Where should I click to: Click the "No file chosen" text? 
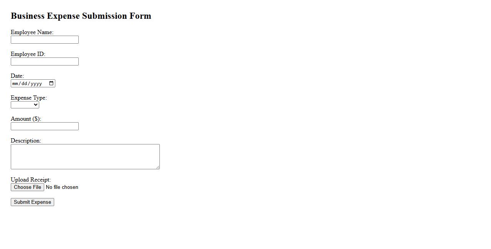62,187
